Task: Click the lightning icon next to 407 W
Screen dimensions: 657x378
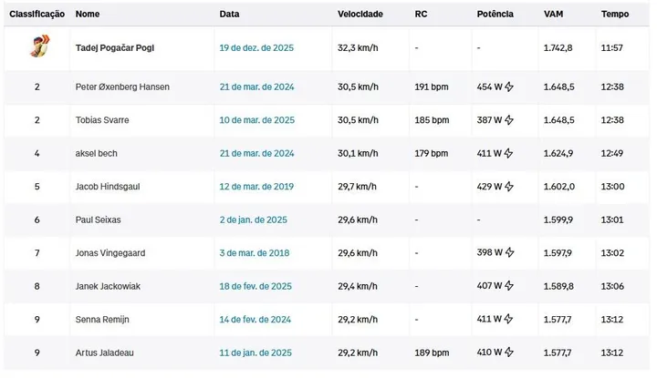Action: tap(509, 286)
